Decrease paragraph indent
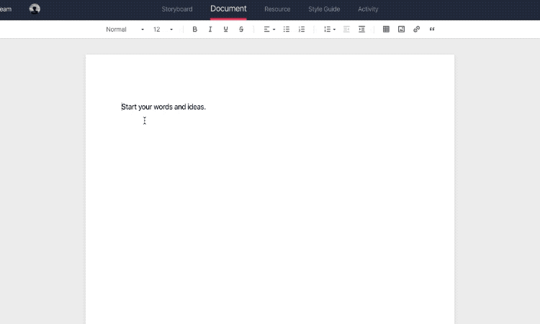 [x=346, y=30]
